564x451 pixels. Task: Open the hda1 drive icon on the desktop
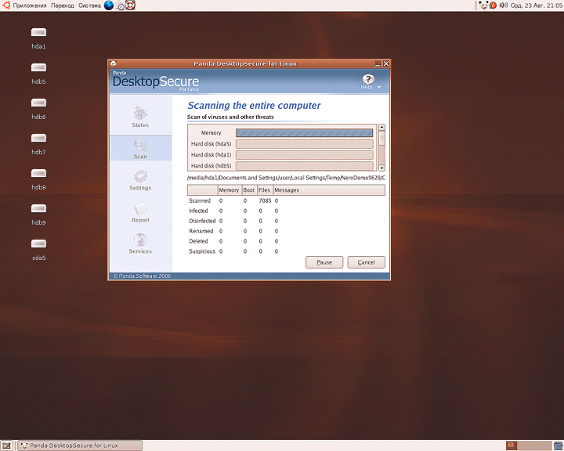click(38, 32)
